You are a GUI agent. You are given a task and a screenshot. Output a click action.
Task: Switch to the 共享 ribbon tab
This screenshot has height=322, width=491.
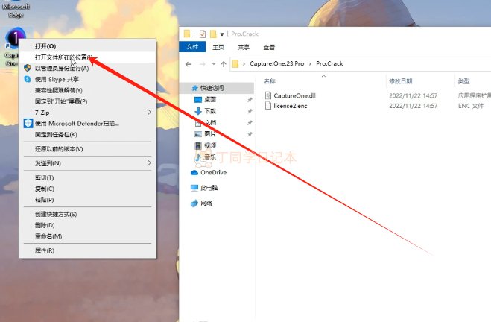coord(244,47)
